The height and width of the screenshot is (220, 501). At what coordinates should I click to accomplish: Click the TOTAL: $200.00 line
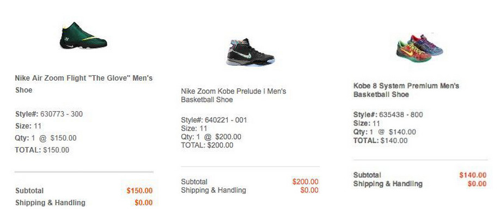[x=207, y=145]
